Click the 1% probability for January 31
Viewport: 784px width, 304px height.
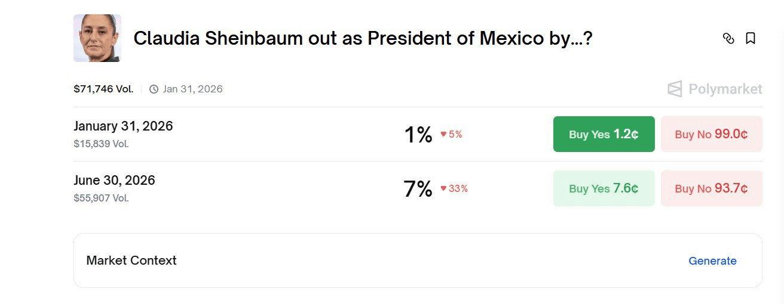[x=418, y=135]
